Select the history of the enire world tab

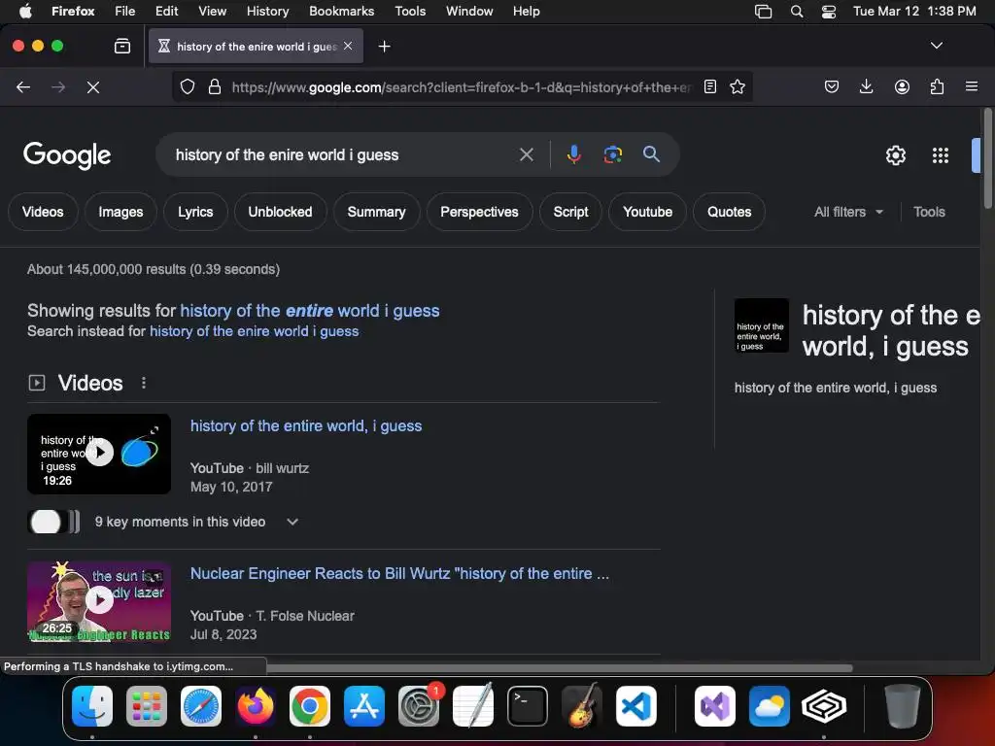tap(256, 47)
